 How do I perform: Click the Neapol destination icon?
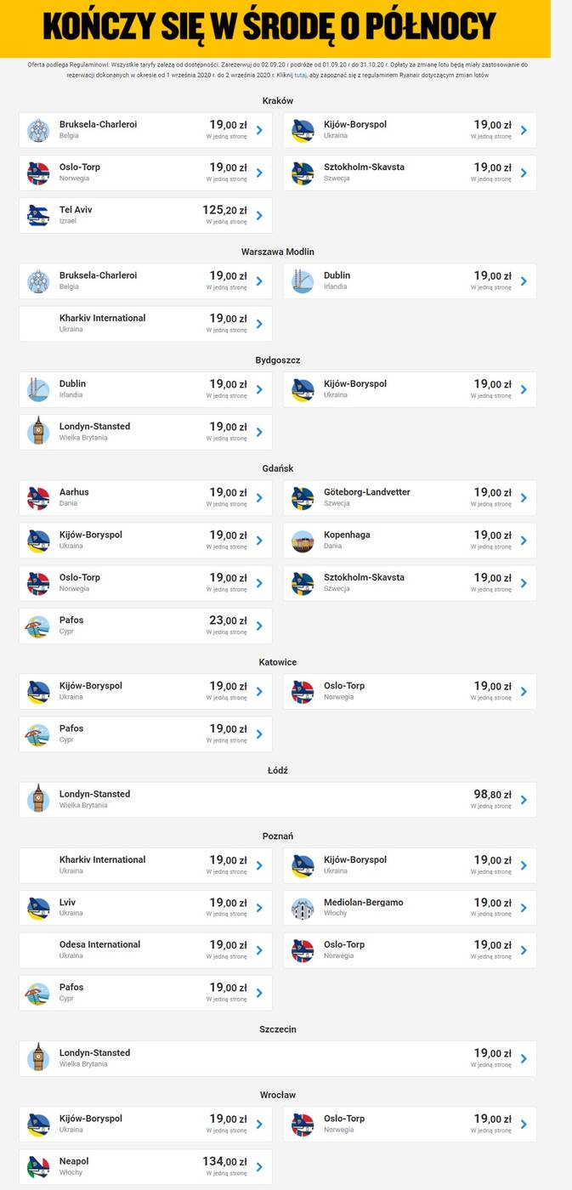tap(38, 1167)
